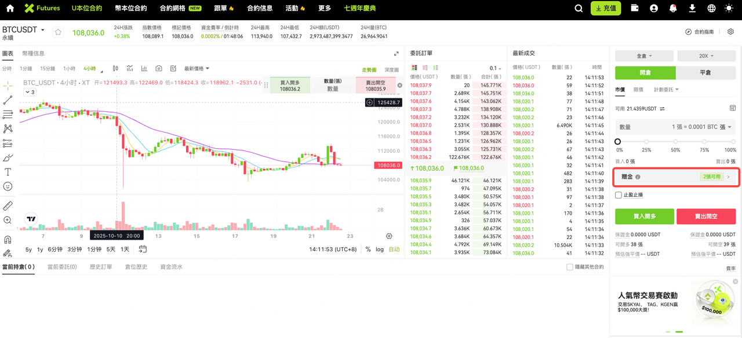Viewport: 742px width, 338px height.
Task: Select the ruler measure tool
Action: [x=8, y=205]
